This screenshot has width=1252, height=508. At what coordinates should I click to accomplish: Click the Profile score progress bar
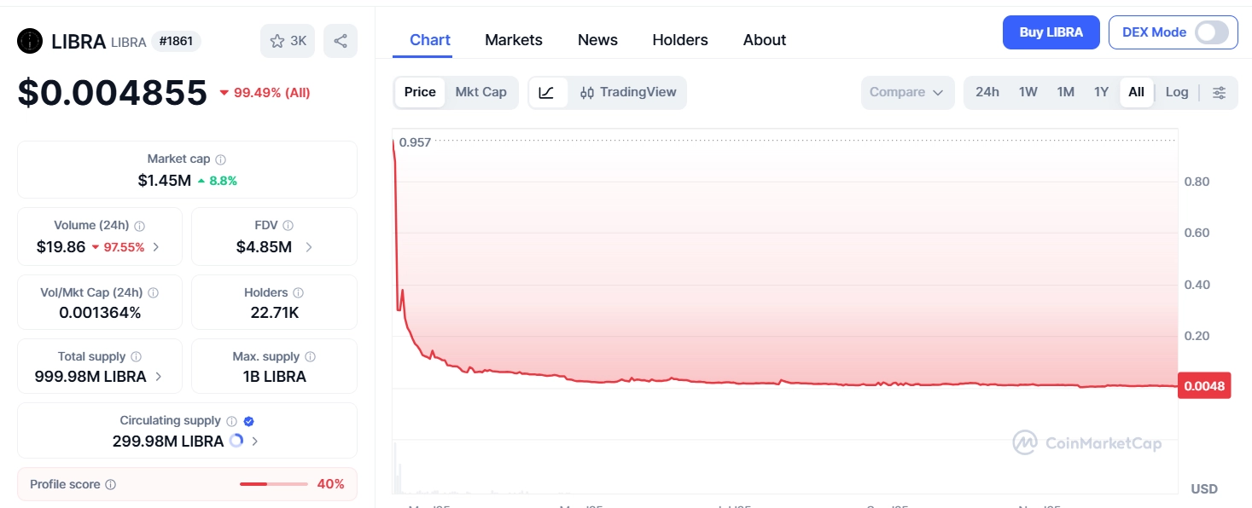tap(273, 484)
